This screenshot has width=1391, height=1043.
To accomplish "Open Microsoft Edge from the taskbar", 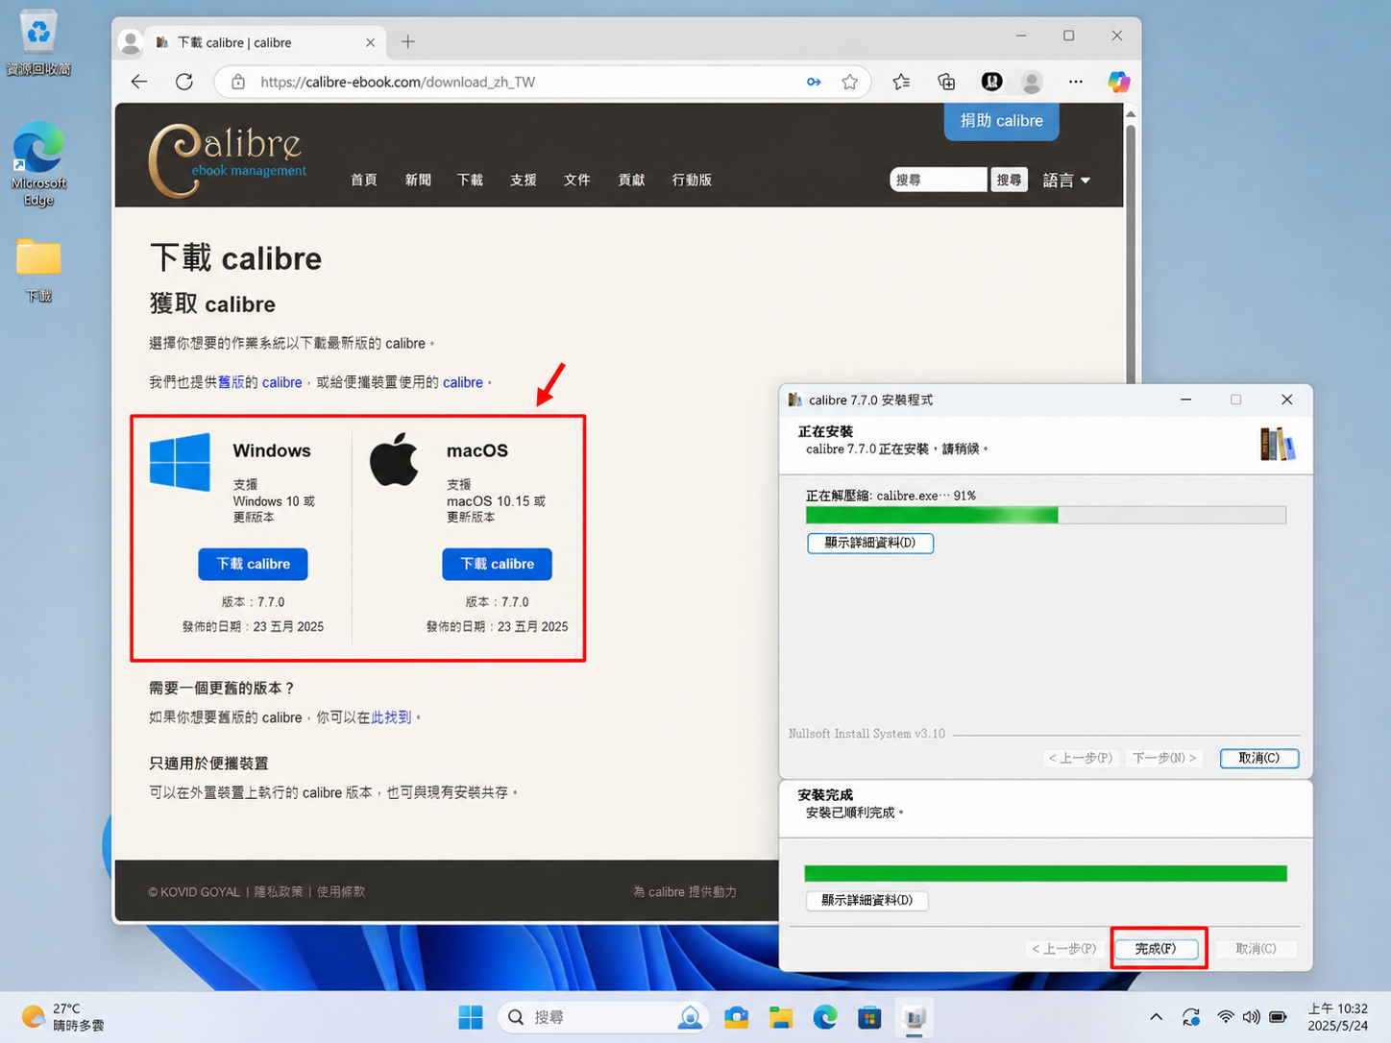I will 824,1017.
